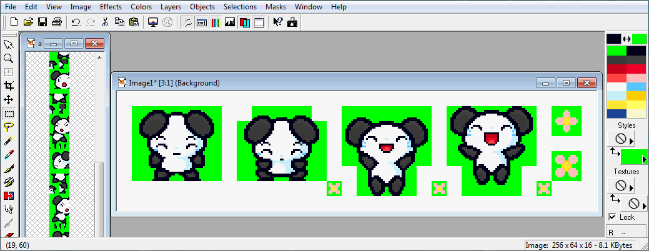Open the Window menu
The image size is (649, 251).
(x=309, y=7)
